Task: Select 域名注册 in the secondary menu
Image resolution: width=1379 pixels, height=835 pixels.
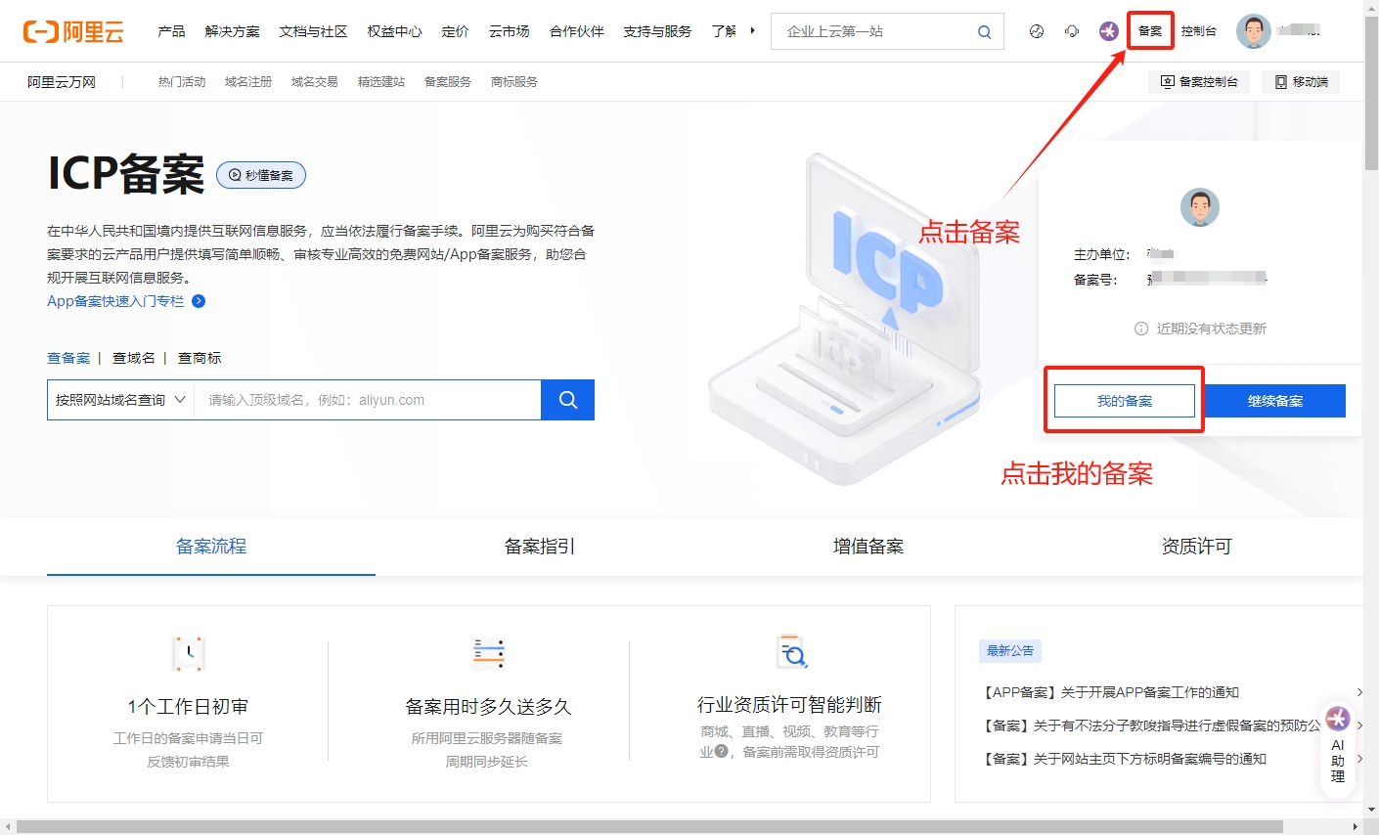Action: tap(247, 81)
